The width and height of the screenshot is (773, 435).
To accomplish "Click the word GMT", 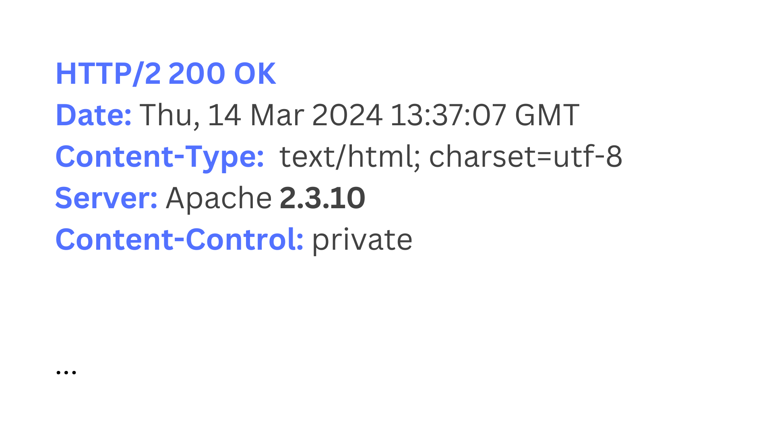I will click(x=547, y=115).
